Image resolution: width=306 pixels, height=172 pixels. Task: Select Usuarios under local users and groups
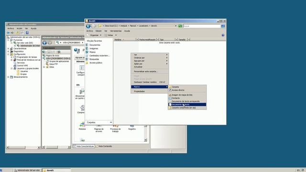coord(24,71)
